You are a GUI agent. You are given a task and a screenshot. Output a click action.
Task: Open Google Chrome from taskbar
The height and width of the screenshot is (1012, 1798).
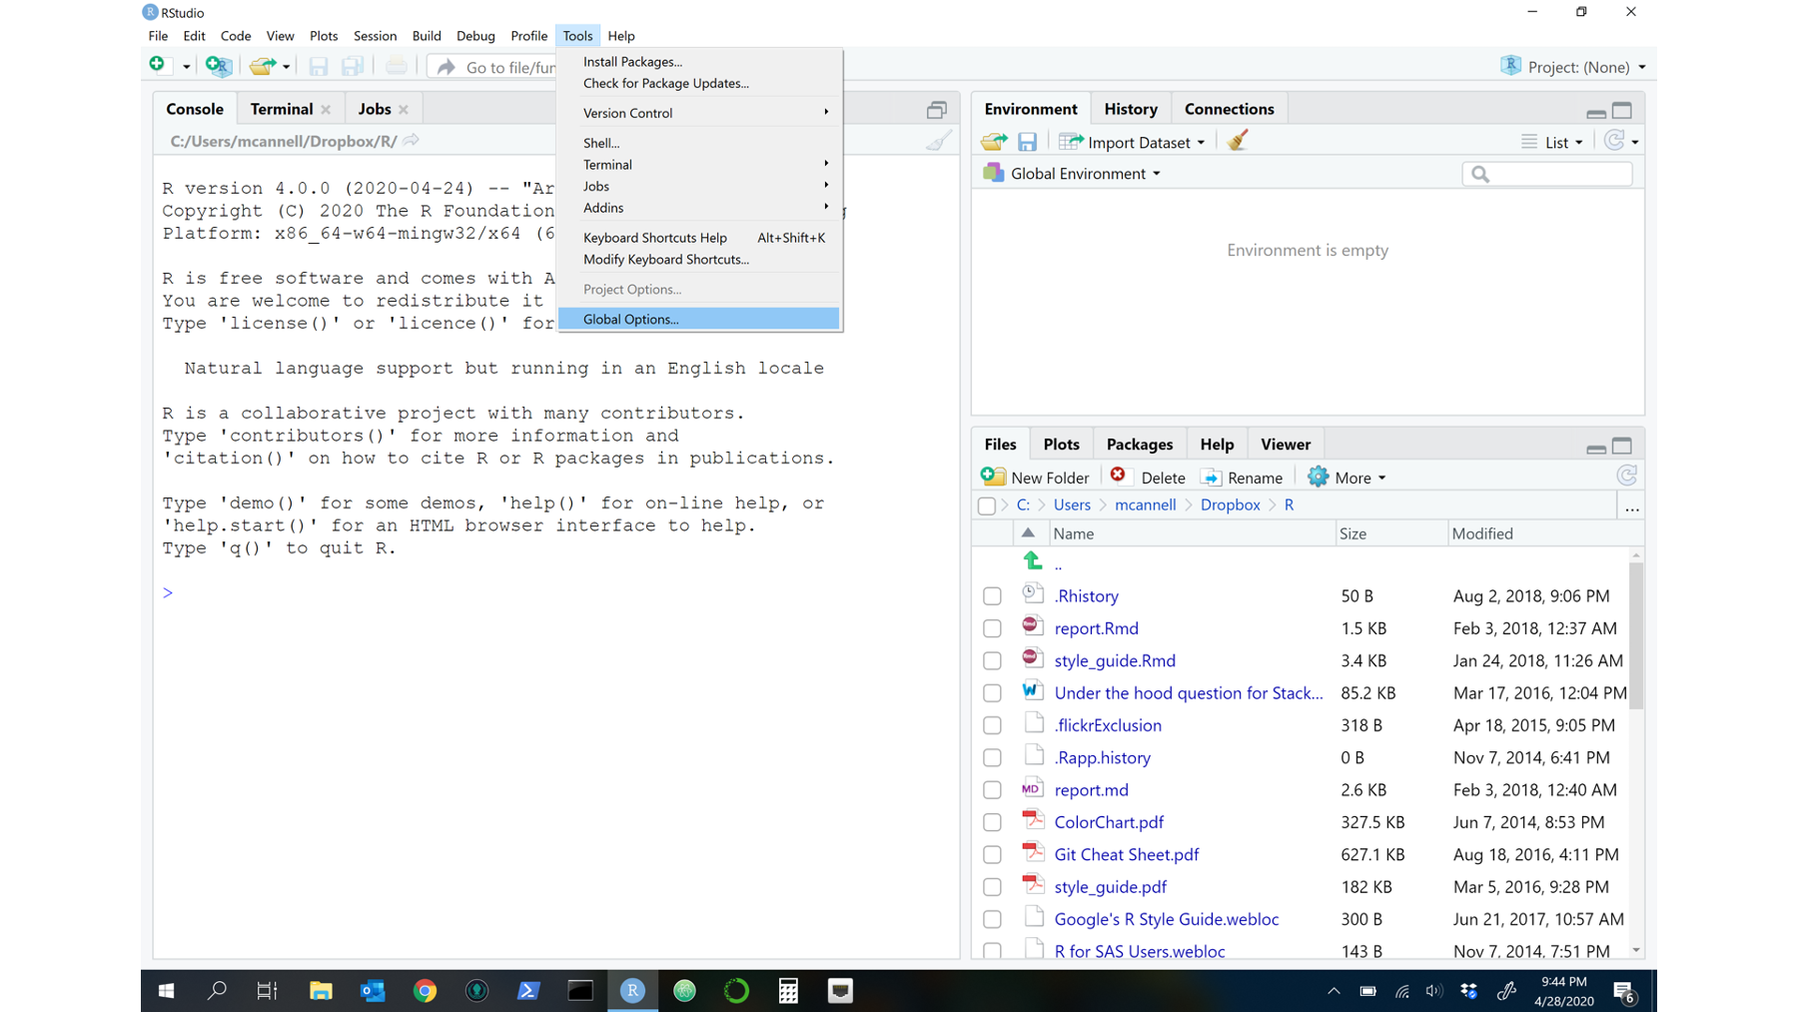[425, 990]
